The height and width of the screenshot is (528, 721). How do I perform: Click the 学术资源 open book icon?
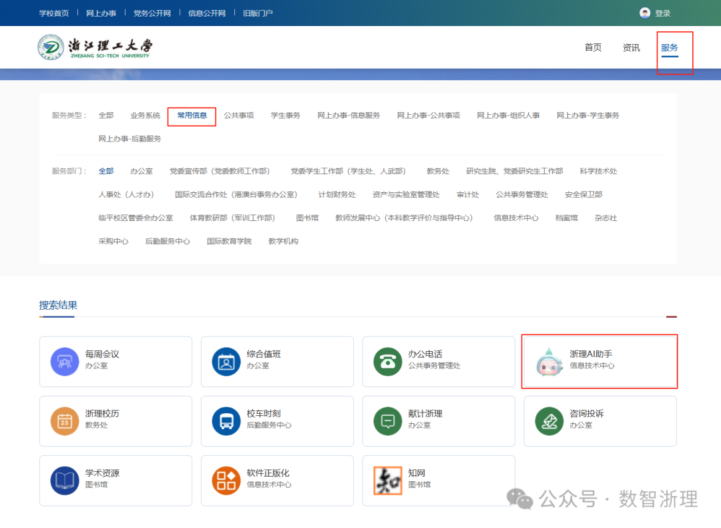[x=65, y=481]
